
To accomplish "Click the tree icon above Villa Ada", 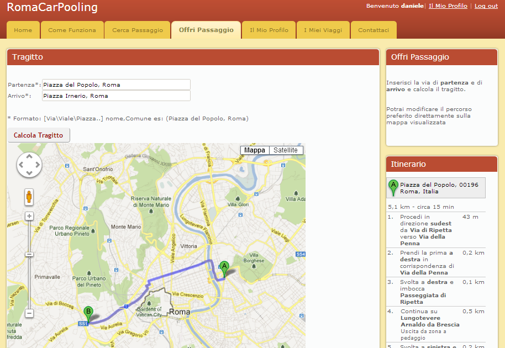I will pos(296,193).
